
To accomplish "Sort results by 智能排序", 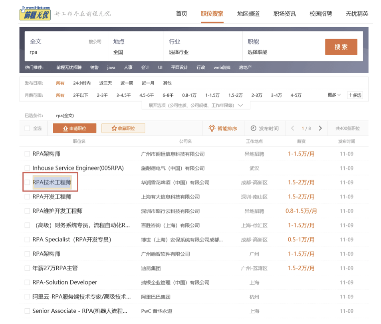I will [223, 128].
